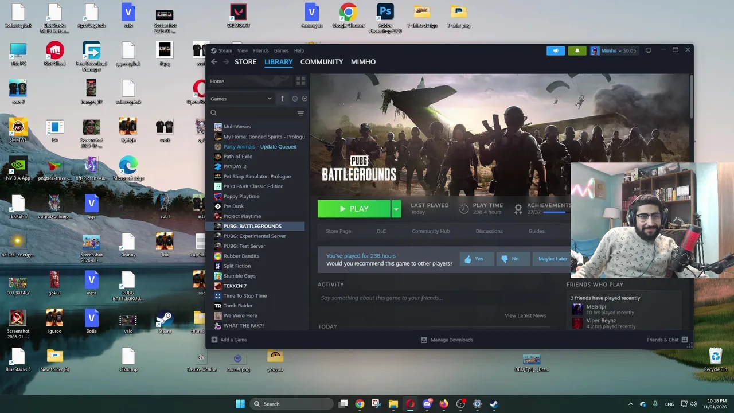Open the Games category dropdown
734x413 pixels.
(x=241, y=99)
